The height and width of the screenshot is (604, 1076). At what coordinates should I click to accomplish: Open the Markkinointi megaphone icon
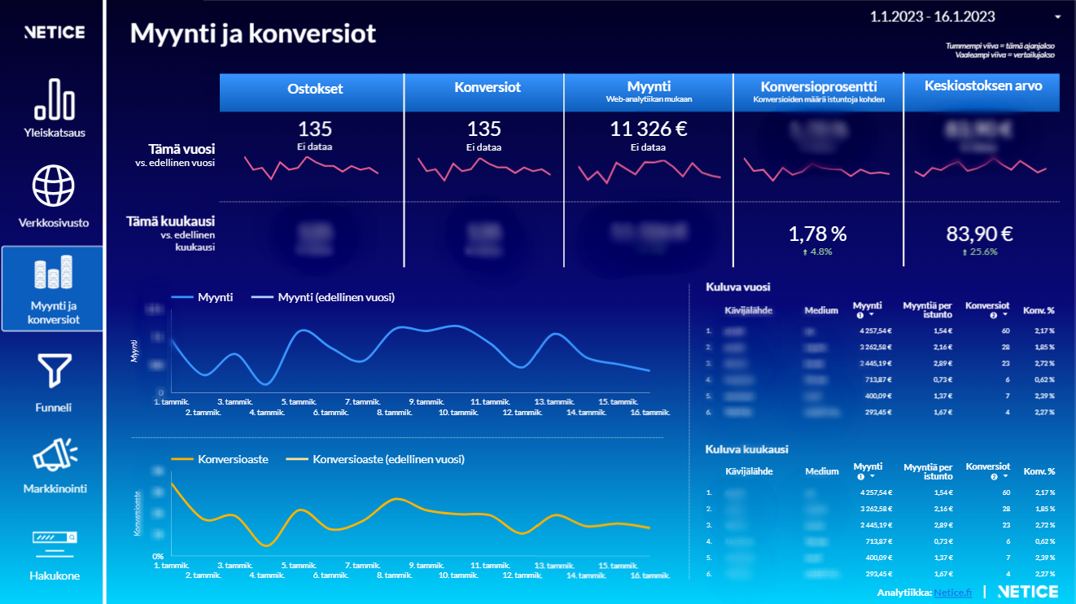point(55,454)
